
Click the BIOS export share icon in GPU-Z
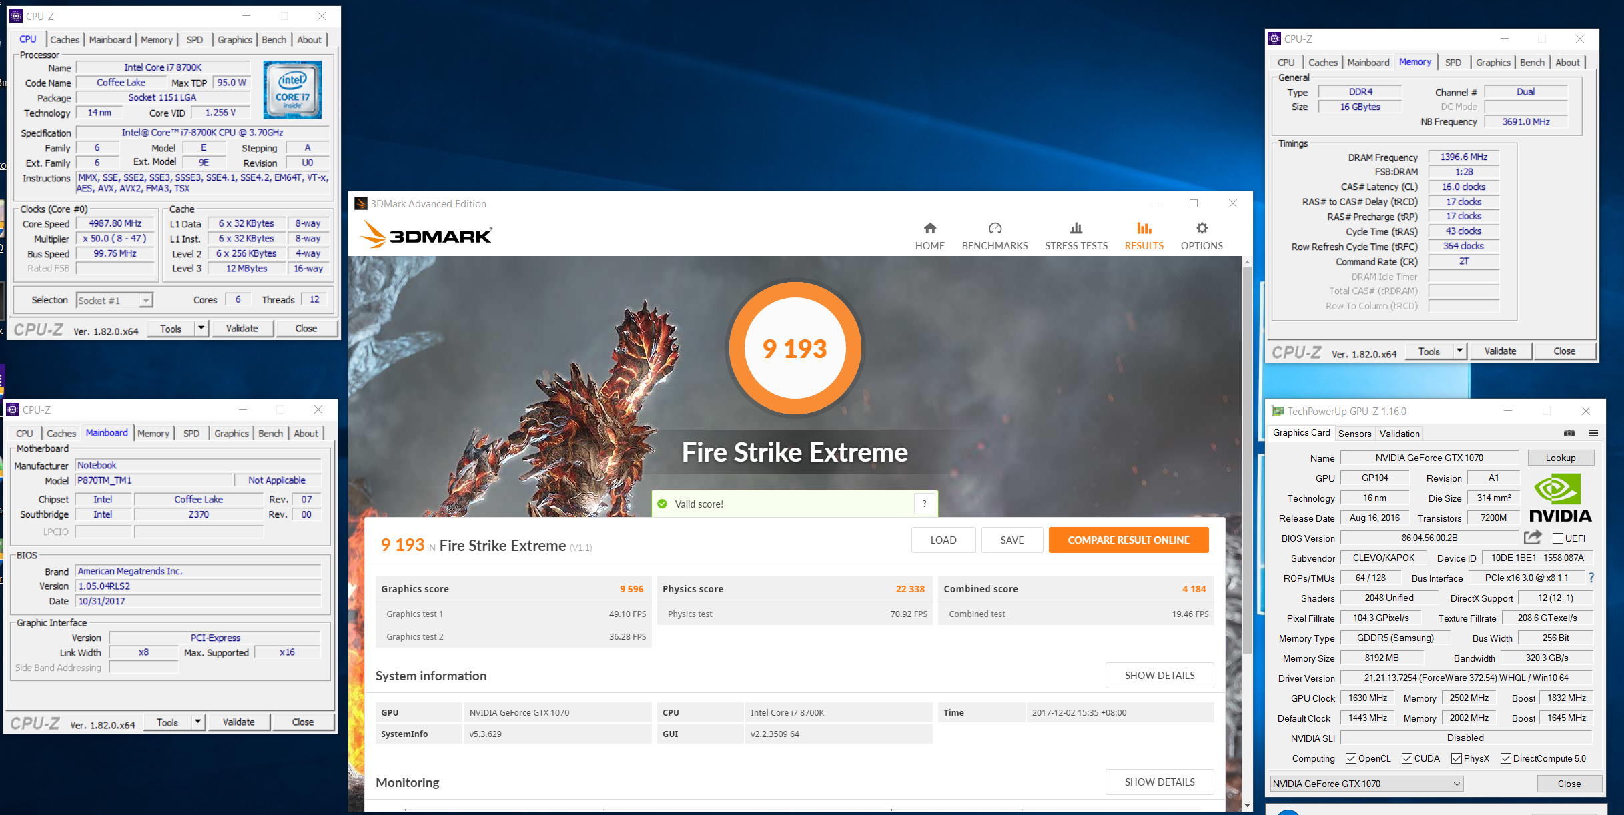[x=1533, y=537]
